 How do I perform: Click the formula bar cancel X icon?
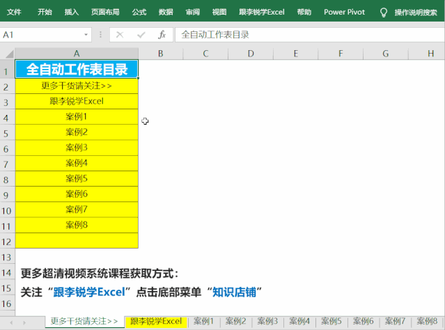(x=120, y=35)
